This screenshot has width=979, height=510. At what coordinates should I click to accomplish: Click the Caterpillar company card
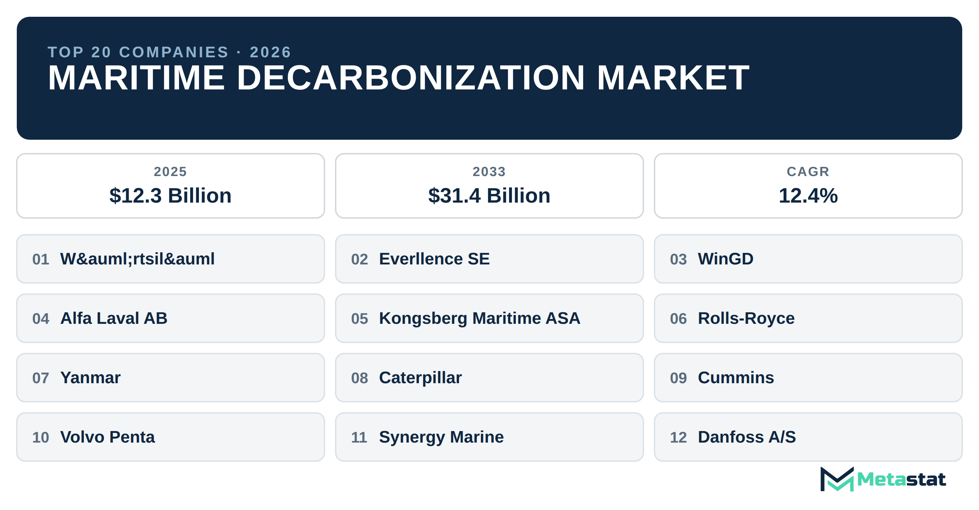[489, 378]
